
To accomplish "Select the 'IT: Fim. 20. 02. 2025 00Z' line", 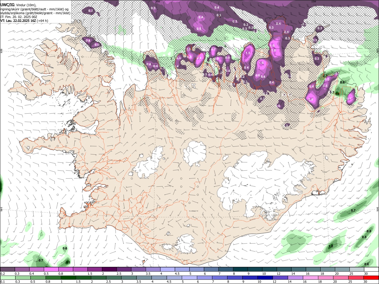I will pos(19,17).
